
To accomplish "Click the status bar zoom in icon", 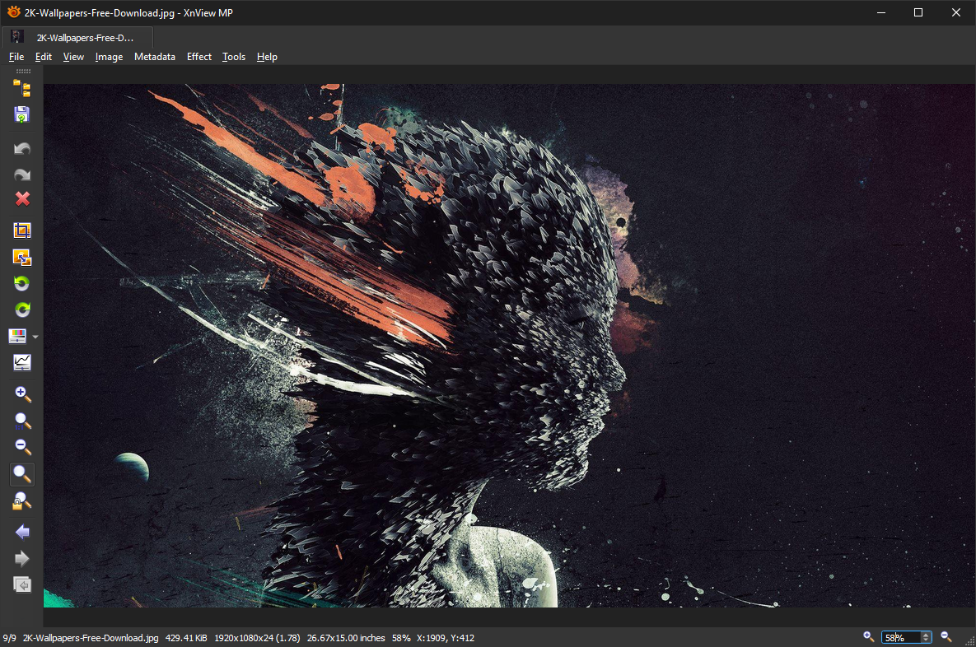I will pyautogui.click(x=868, y=636).
